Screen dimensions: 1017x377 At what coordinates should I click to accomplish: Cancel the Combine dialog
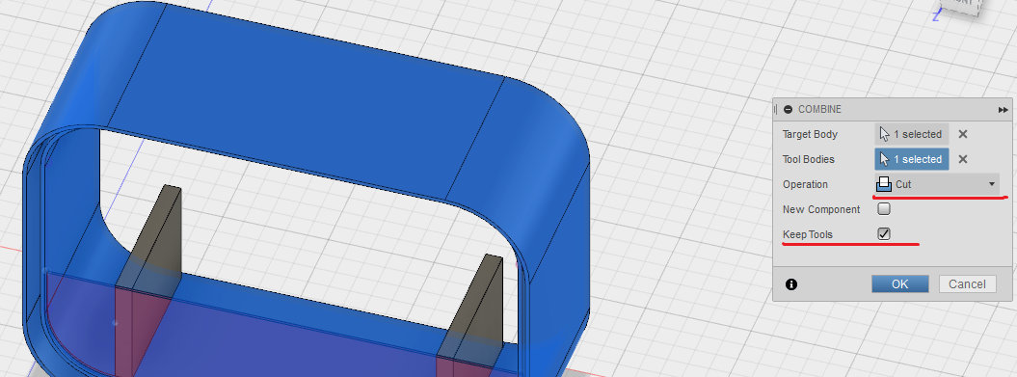967,284
